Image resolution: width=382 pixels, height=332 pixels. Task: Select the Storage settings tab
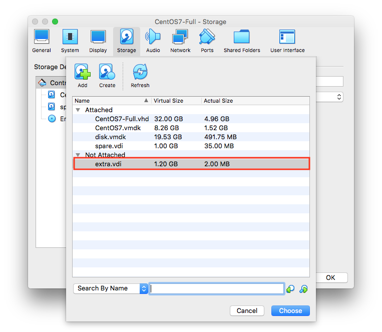[127, 41]
